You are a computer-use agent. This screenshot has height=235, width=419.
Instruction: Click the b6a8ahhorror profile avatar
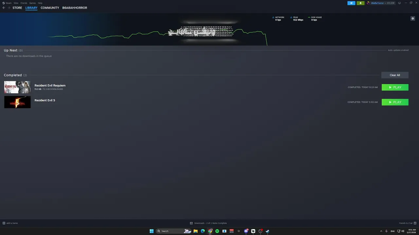[368, 3]
